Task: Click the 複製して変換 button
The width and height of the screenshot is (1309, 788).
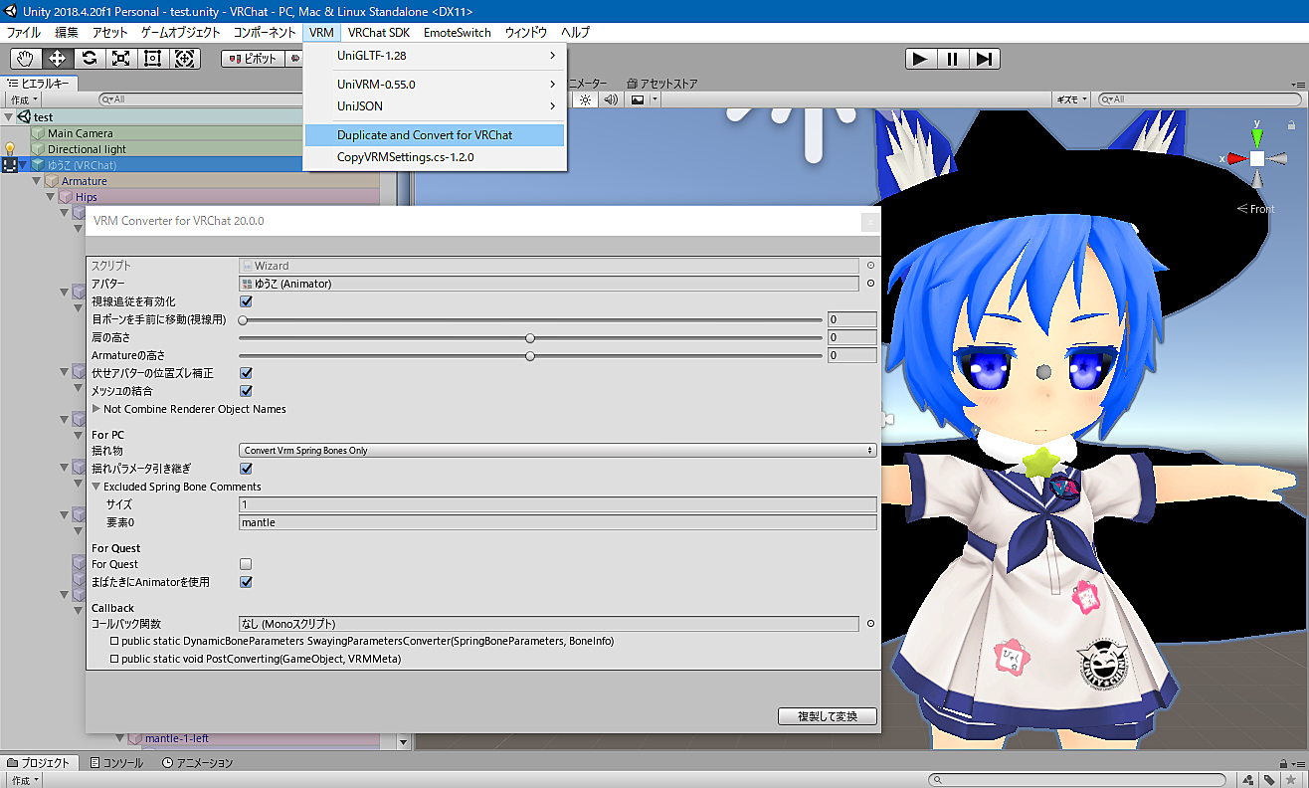Action: pyautogui.click(x=827, y=716)
